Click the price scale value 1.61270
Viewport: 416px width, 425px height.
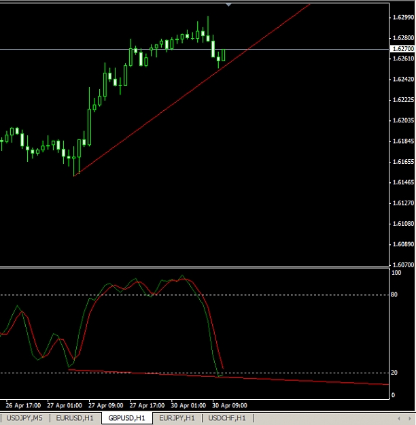pyautogui.click(x=403, y=203)
